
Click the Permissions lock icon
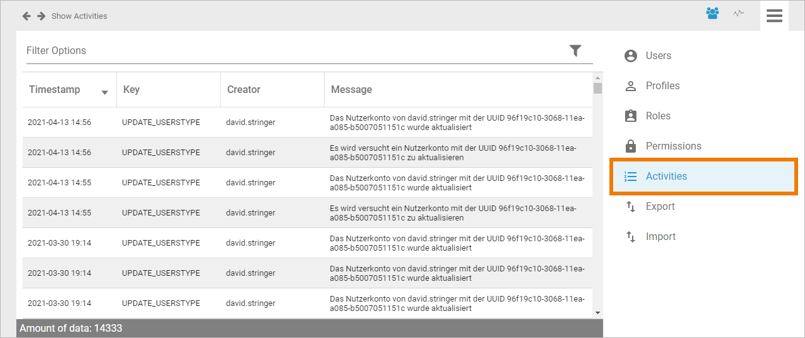631,146
